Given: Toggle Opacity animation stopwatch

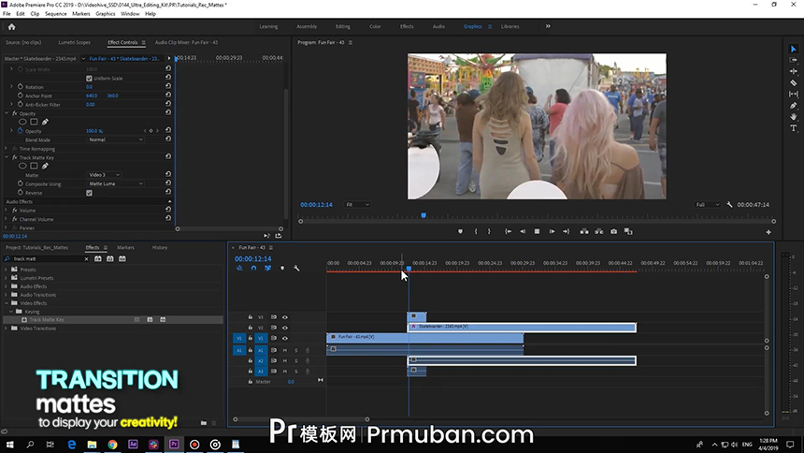Looking at the screenshot, I should (x=21, y=131).
